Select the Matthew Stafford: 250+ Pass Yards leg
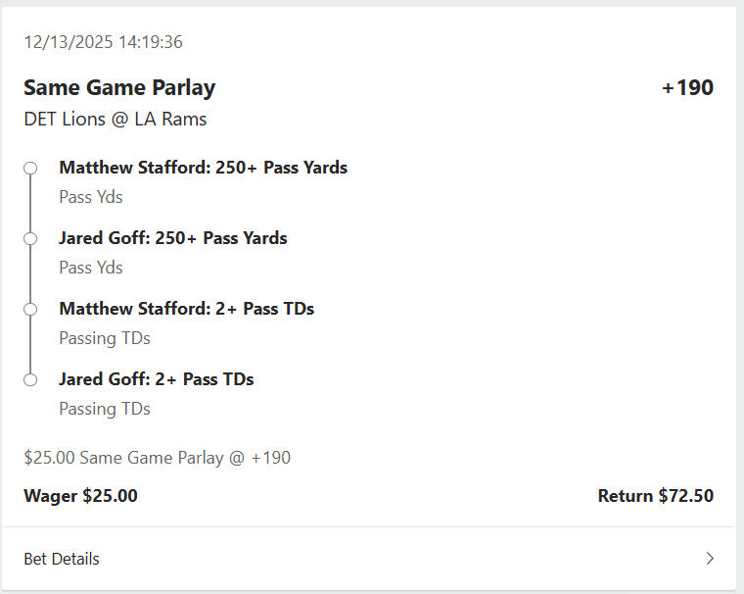 click(203, 168)
